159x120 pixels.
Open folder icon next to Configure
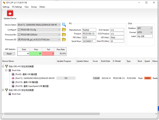64,30
